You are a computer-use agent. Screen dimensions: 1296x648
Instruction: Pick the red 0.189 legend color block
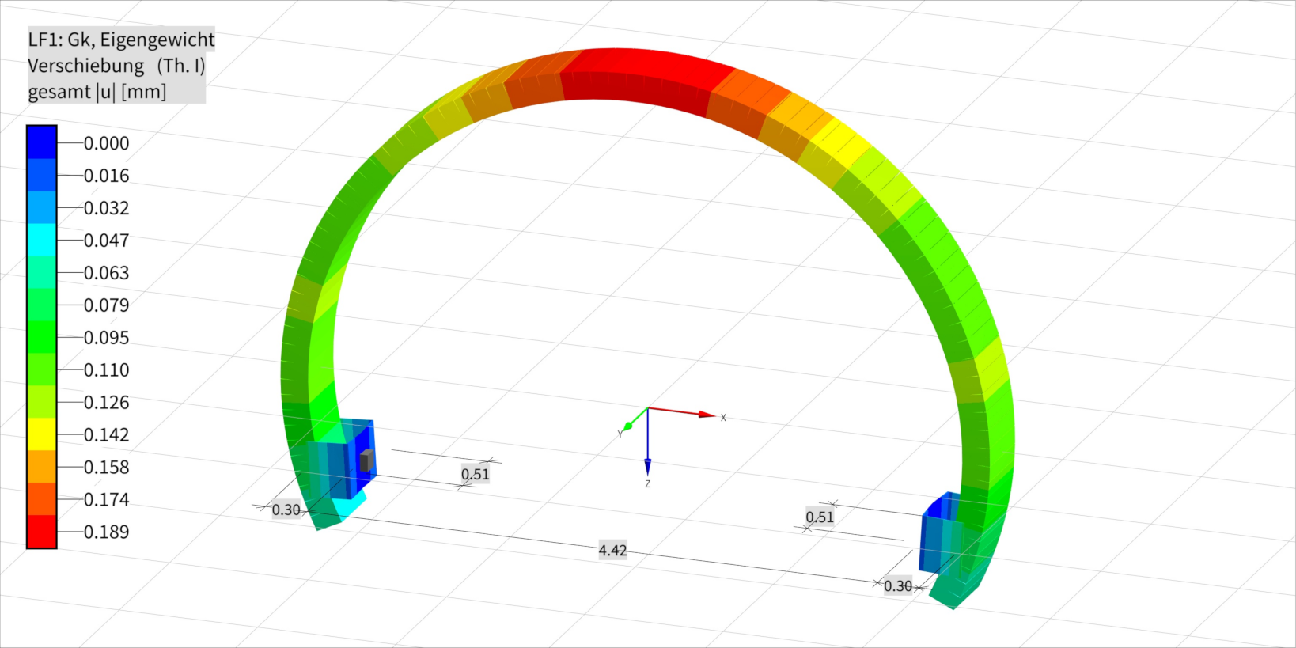tap(41, 532)
